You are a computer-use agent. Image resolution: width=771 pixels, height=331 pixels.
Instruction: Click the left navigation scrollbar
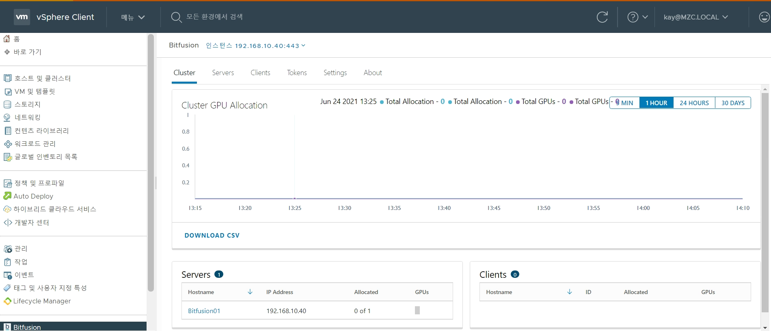(x=151, y=162)
